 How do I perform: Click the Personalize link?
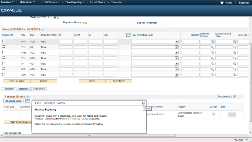(x=224, y=96)
